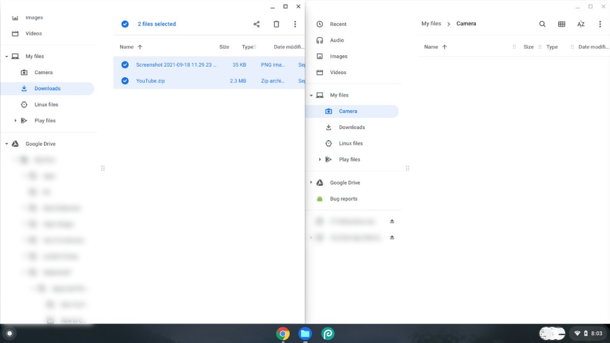Delete selected files using the trash icon
The height and width of the screenshot is (343, 610).
pos(276,24)
